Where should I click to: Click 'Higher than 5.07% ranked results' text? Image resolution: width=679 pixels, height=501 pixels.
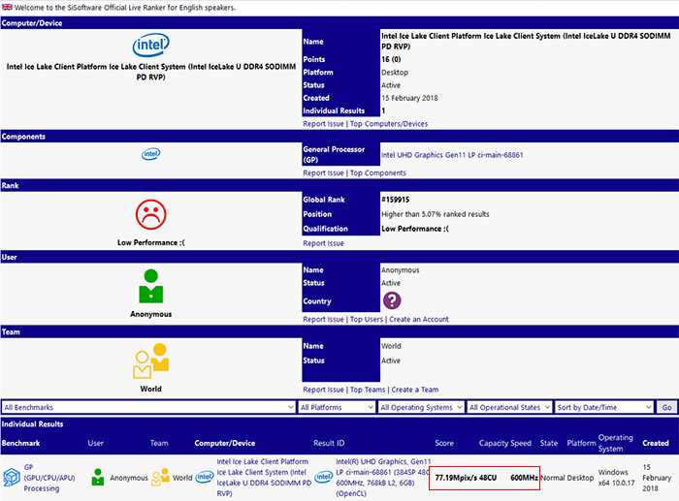[x=436, y=214]
